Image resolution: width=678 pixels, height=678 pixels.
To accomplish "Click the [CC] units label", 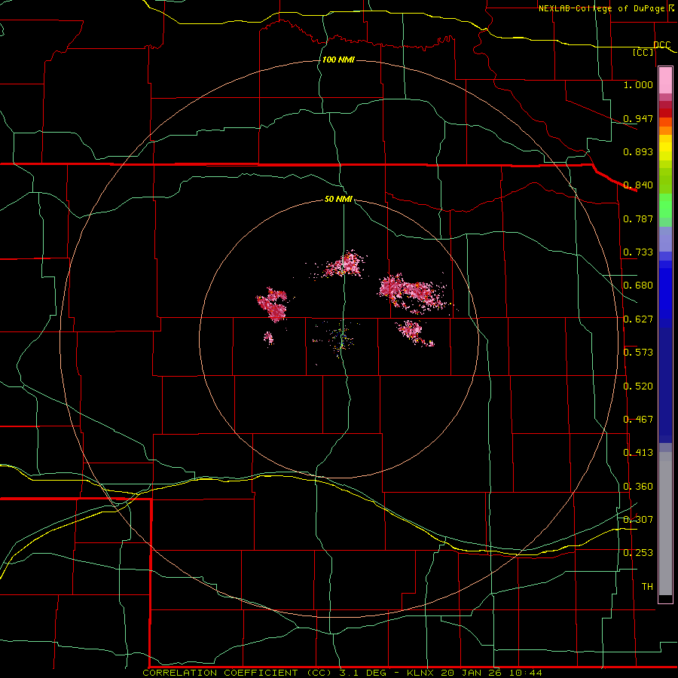I will tap(643, 52).
